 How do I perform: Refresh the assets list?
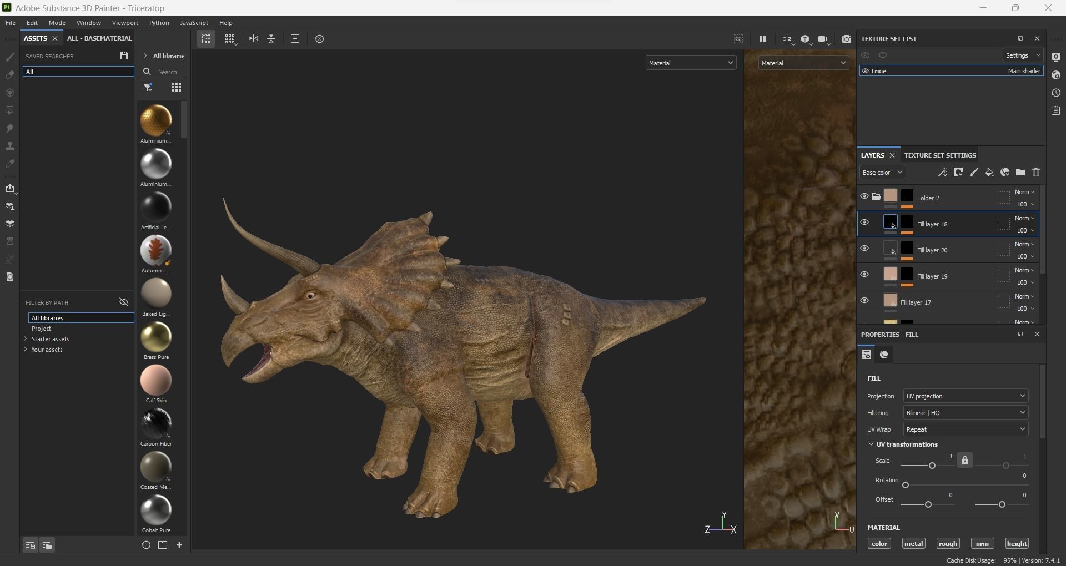146,545
